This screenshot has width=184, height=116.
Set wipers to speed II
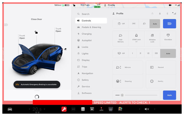(140, 53)
